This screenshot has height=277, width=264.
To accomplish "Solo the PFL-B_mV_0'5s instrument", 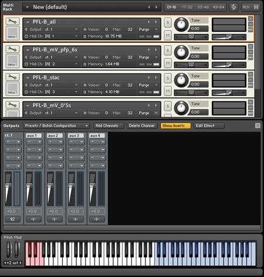I will pos(168,106).
